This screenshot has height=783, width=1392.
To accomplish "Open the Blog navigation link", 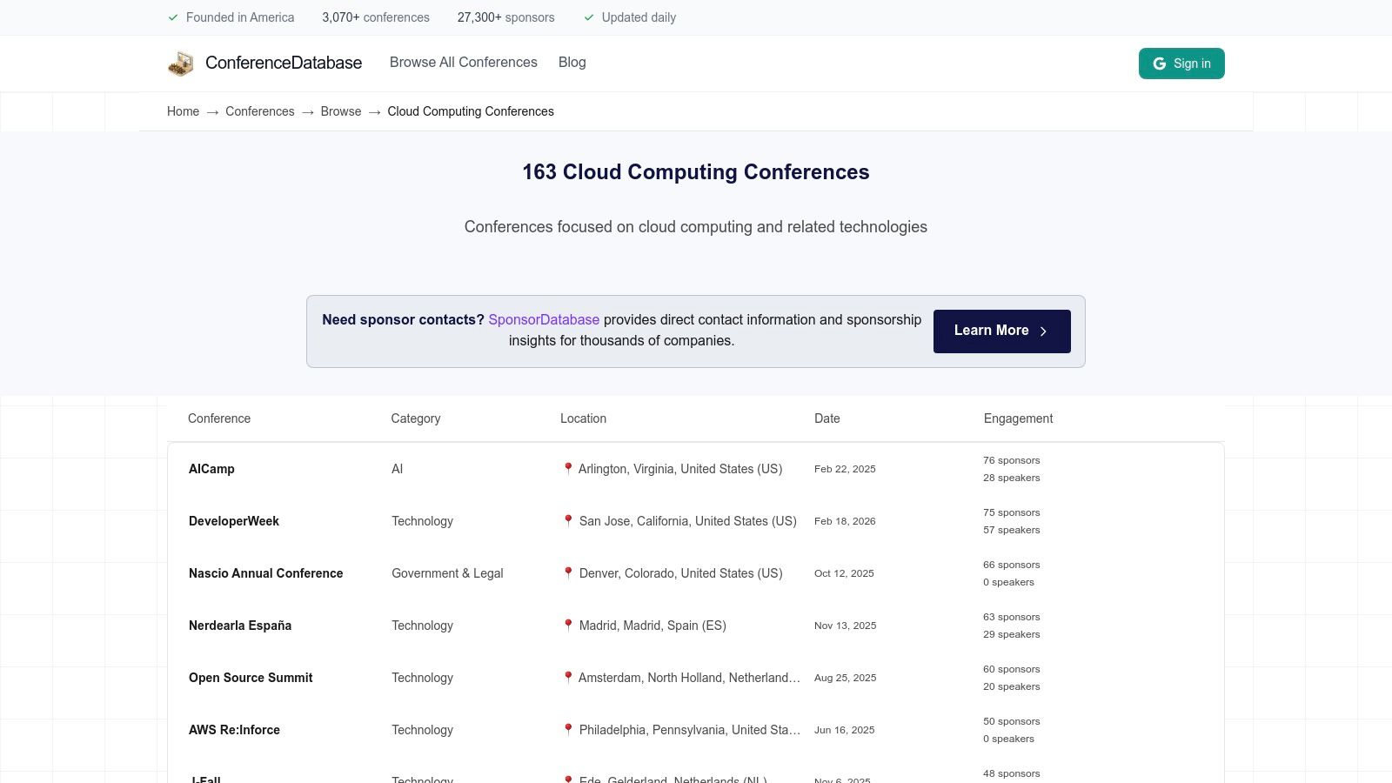I will pos(572,63).
